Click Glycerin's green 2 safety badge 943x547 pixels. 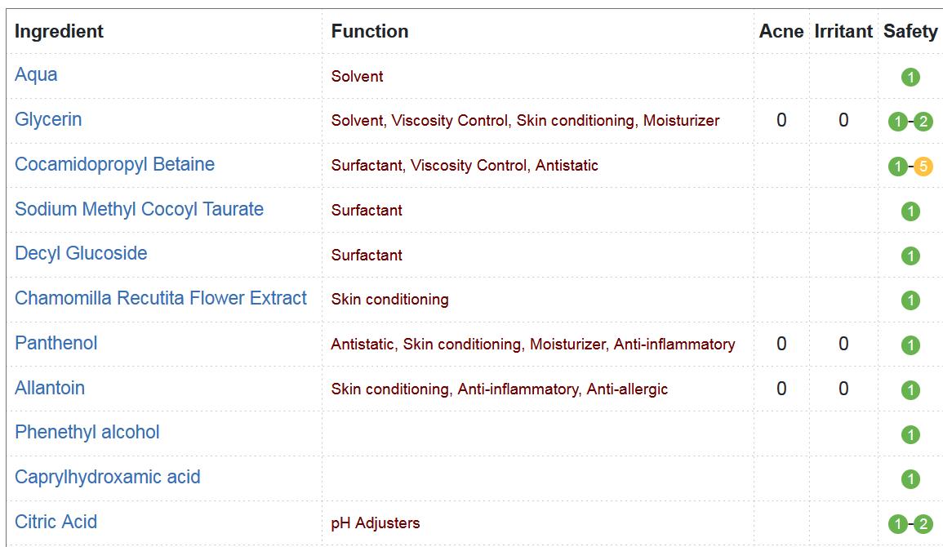923,122
